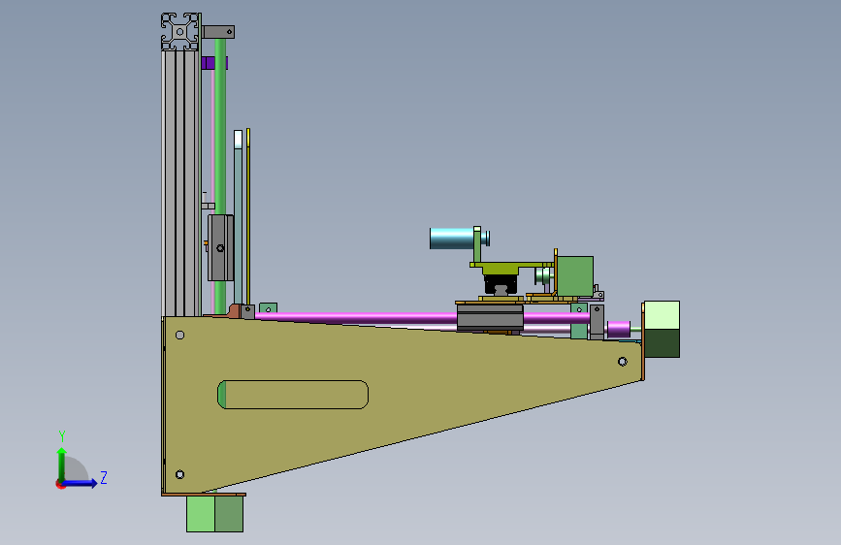Screen dimensions: 841x545
Task: Select the lower-left hole in triangular bracket
Action: (x=180, y=475)
